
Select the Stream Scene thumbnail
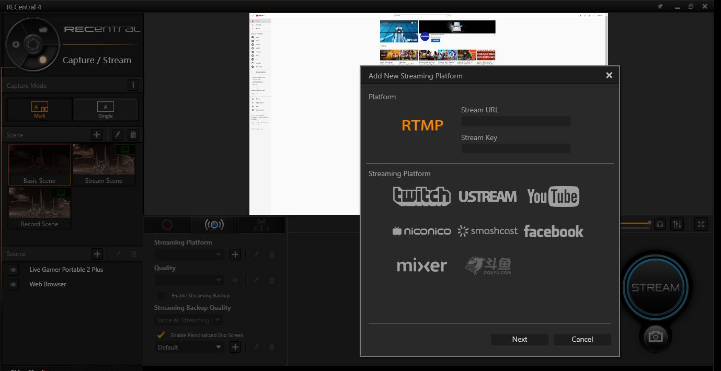pos(104,164)
